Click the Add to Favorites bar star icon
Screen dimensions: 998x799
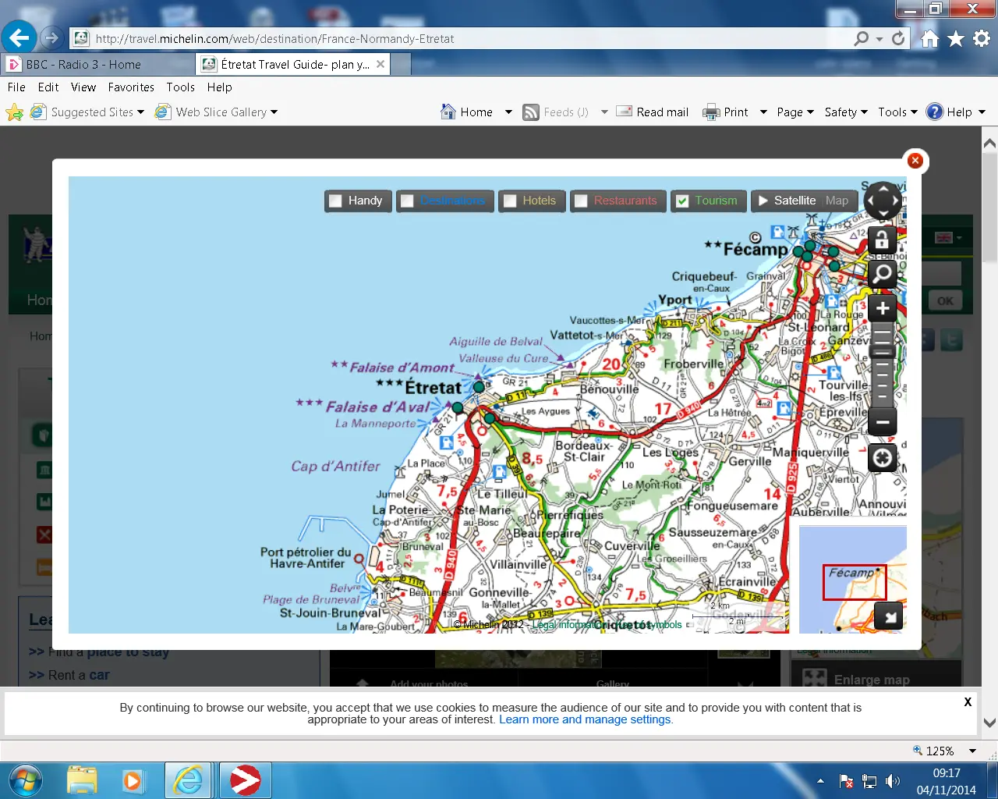[x=14, y=112]
